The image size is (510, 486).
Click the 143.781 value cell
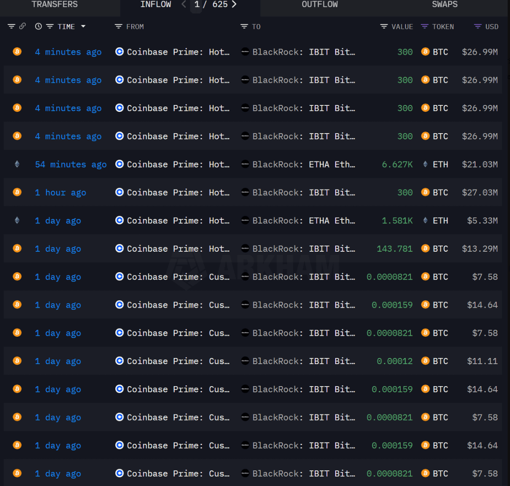tap(395, 249)
